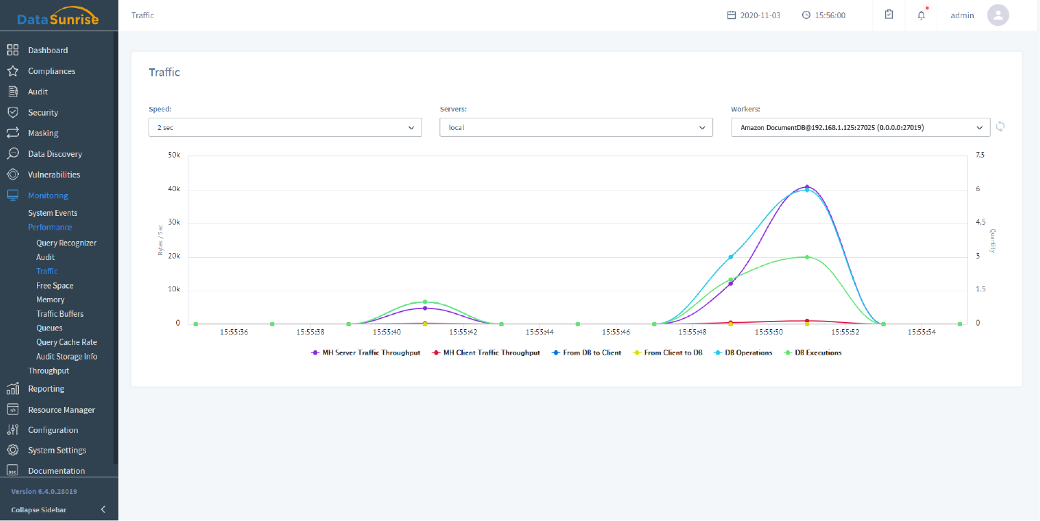Open the tasks clipboard icon in header
This screenshot has height=521, width=1040.
click(x=889, y=15)
